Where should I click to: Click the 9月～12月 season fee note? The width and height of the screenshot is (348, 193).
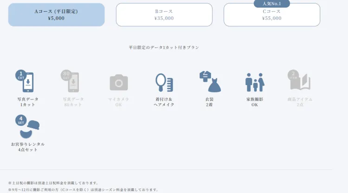pyautogui.click(x=83, y=190)
